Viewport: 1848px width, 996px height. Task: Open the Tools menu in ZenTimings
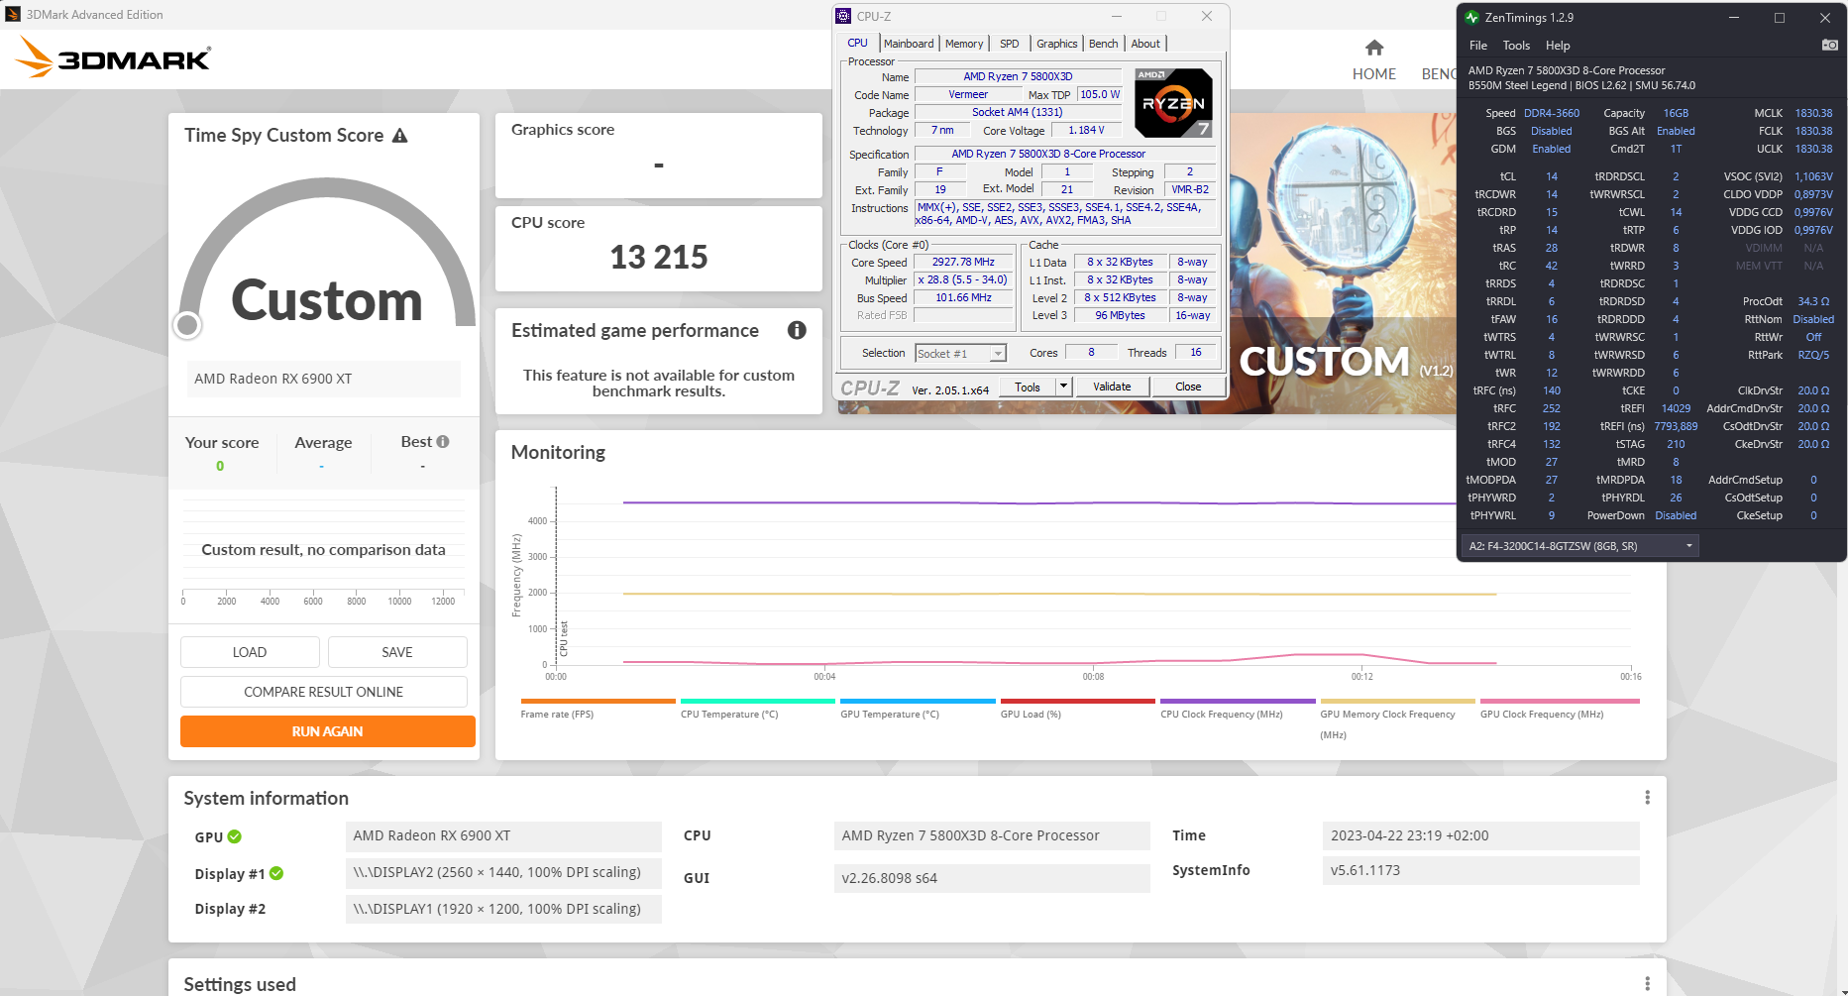tap(1516, 46)
